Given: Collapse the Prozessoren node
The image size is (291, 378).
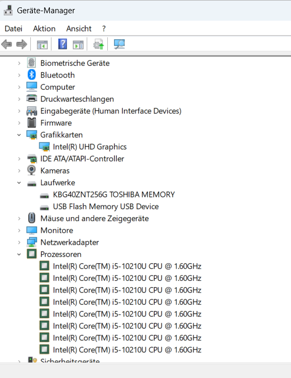Looking at the screenshot, I should click(19, 254).
